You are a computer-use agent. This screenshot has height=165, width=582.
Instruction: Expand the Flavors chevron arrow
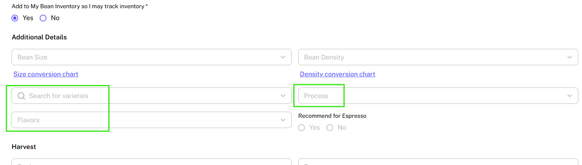[283, 120]
